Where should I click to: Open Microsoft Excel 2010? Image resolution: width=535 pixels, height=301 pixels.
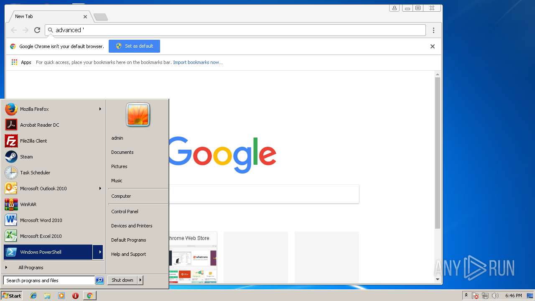pos(53,236)
